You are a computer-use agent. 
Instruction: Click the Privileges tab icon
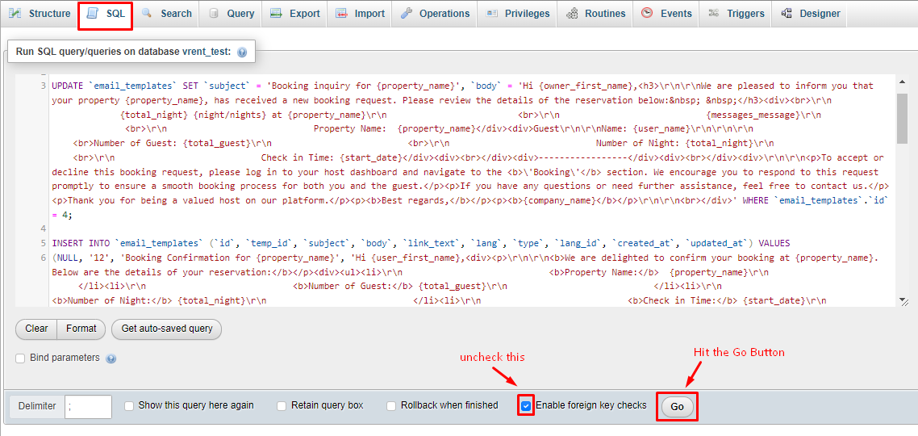point(492,14)
